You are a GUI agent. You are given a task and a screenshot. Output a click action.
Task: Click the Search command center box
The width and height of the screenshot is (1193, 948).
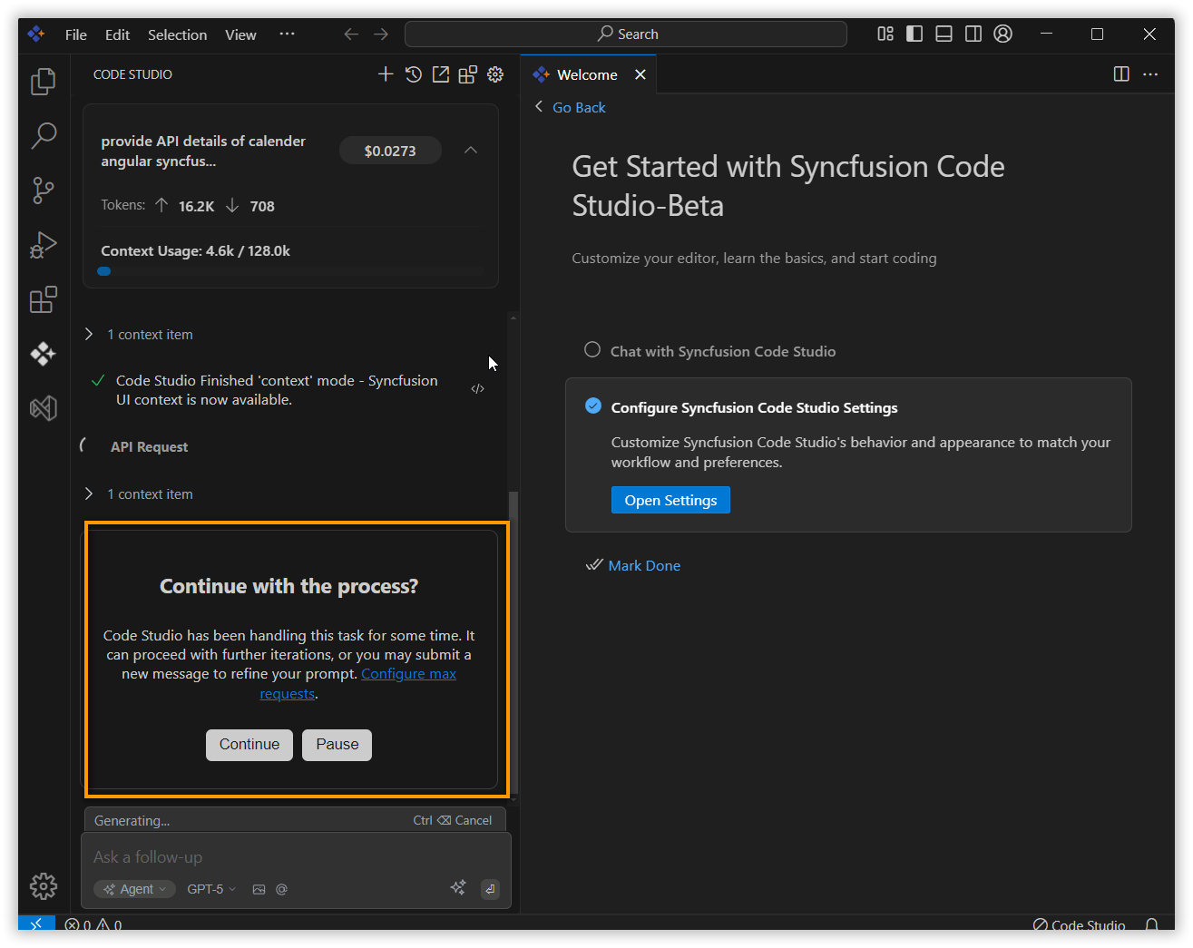(626, 34)
